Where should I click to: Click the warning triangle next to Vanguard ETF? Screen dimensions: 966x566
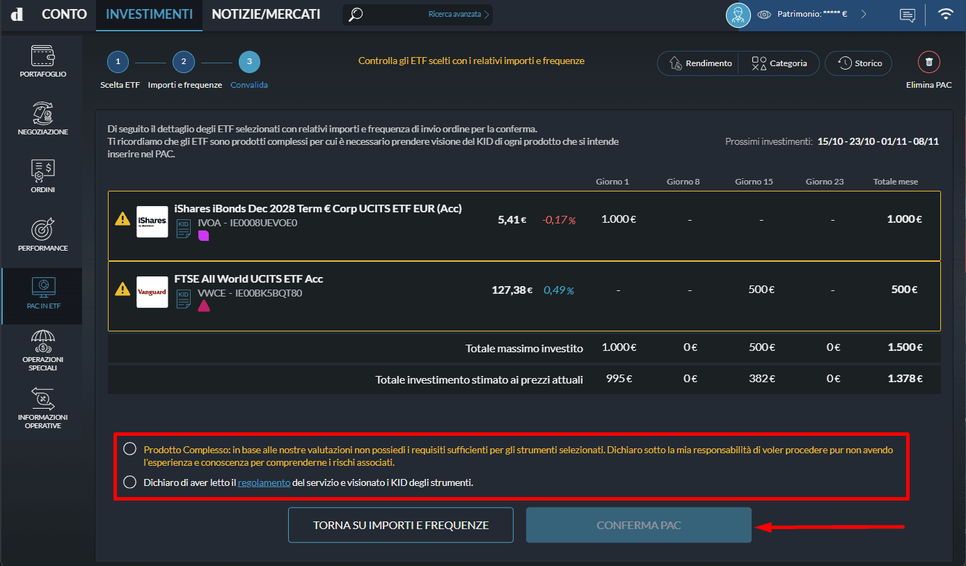point(123,290)
